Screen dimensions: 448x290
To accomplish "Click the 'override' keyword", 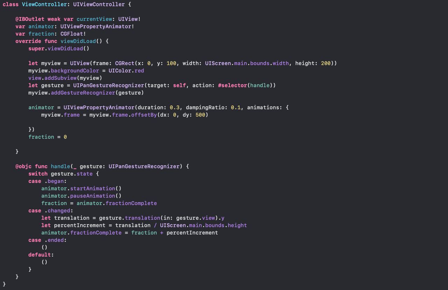I will coord(28,41).
